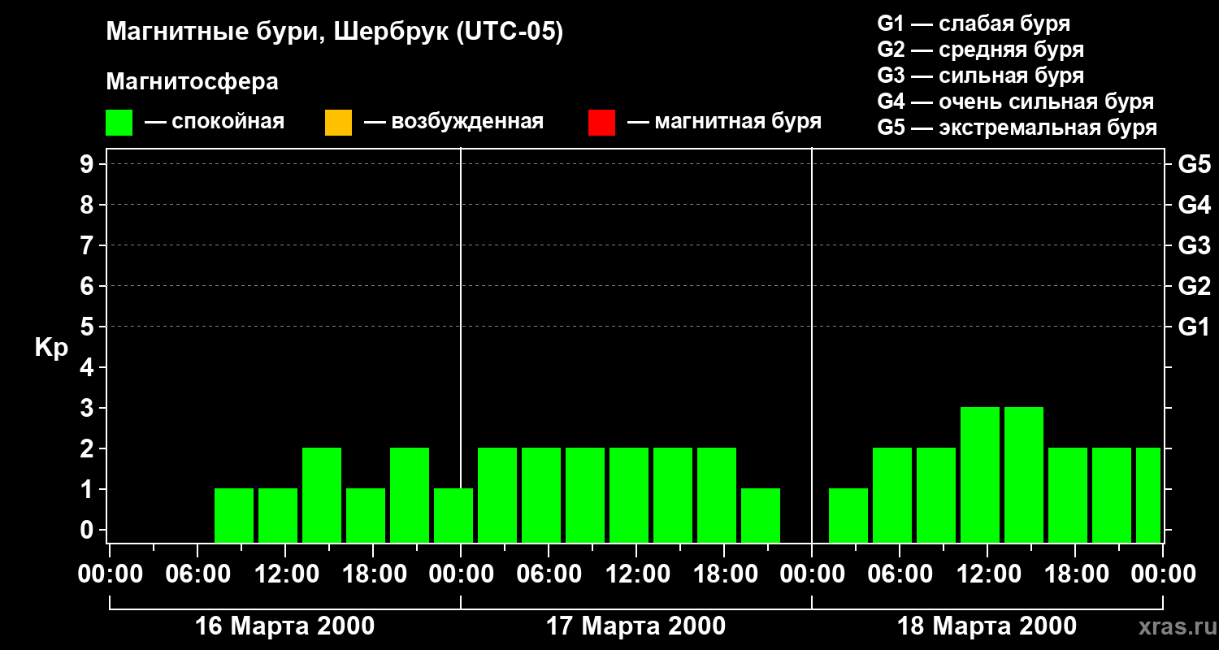Click the '4' value on the Kp axis
Screen dimensions: 1219x650
point(89,367)
